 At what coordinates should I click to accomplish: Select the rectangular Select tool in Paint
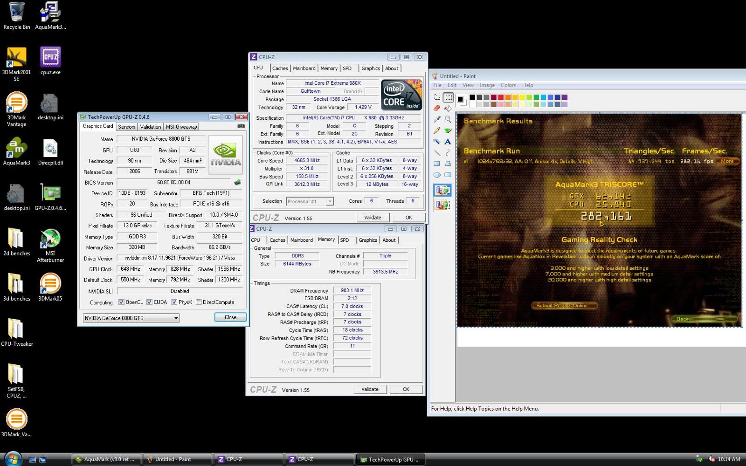click(x=448, y=97)
